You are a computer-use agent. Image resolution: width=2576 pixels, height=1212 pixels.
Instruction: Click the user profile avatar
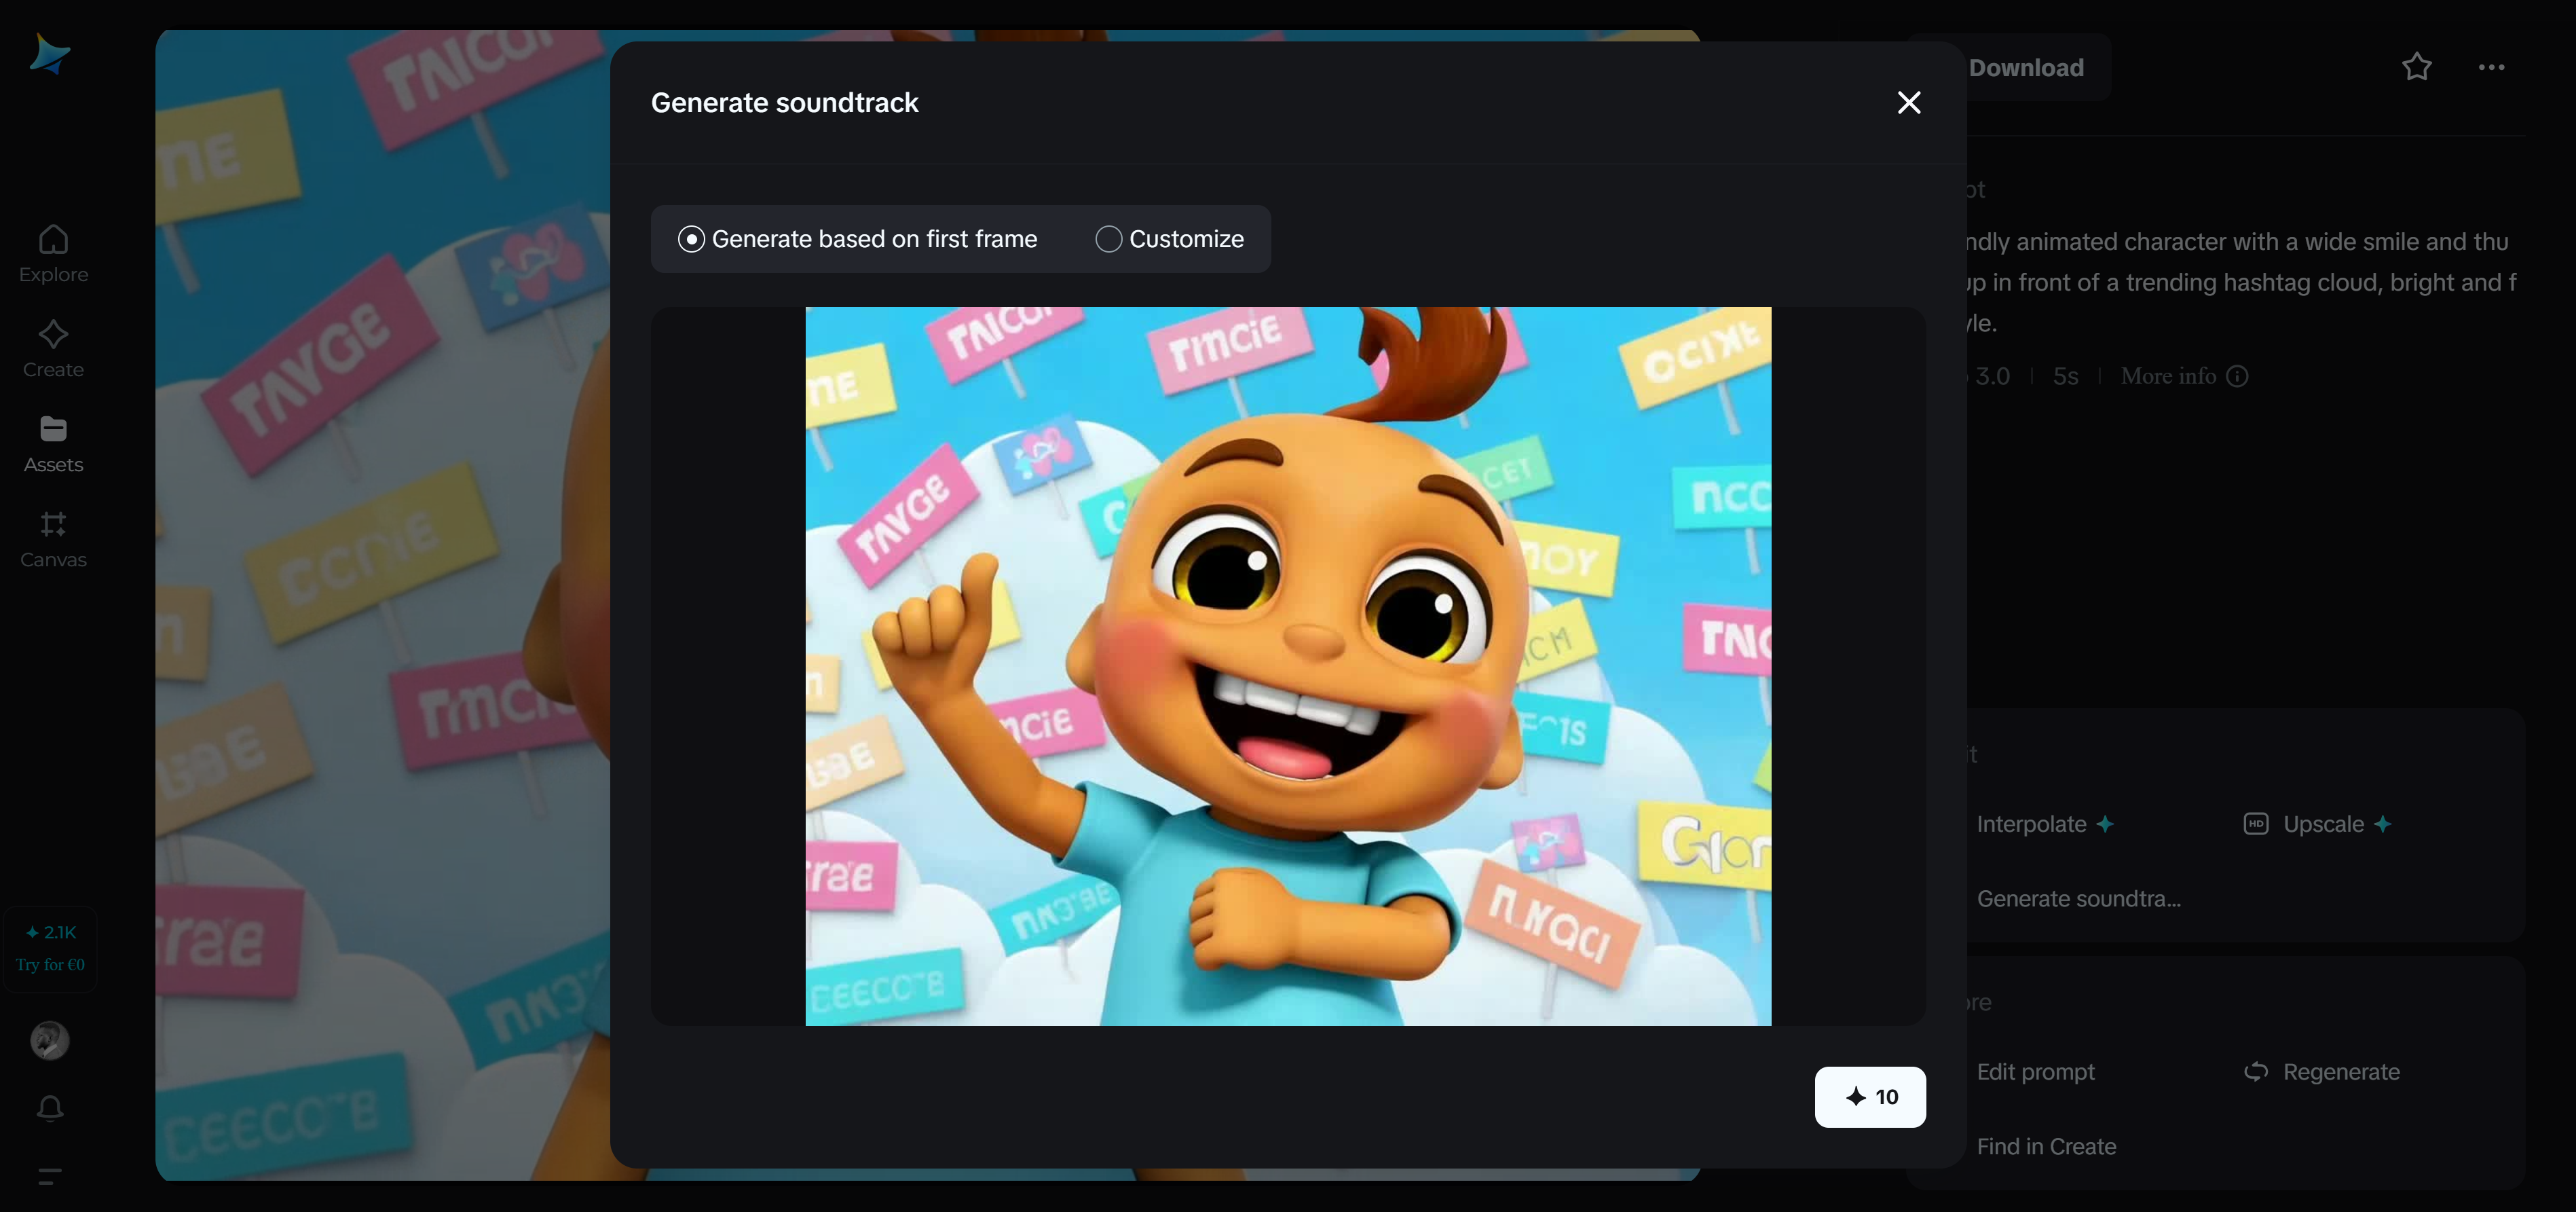[x=50, y=1040]
